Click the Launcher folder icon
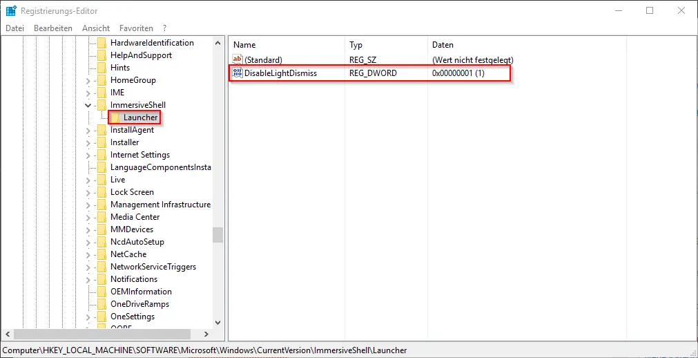The image size is (698, 358). 115,117
